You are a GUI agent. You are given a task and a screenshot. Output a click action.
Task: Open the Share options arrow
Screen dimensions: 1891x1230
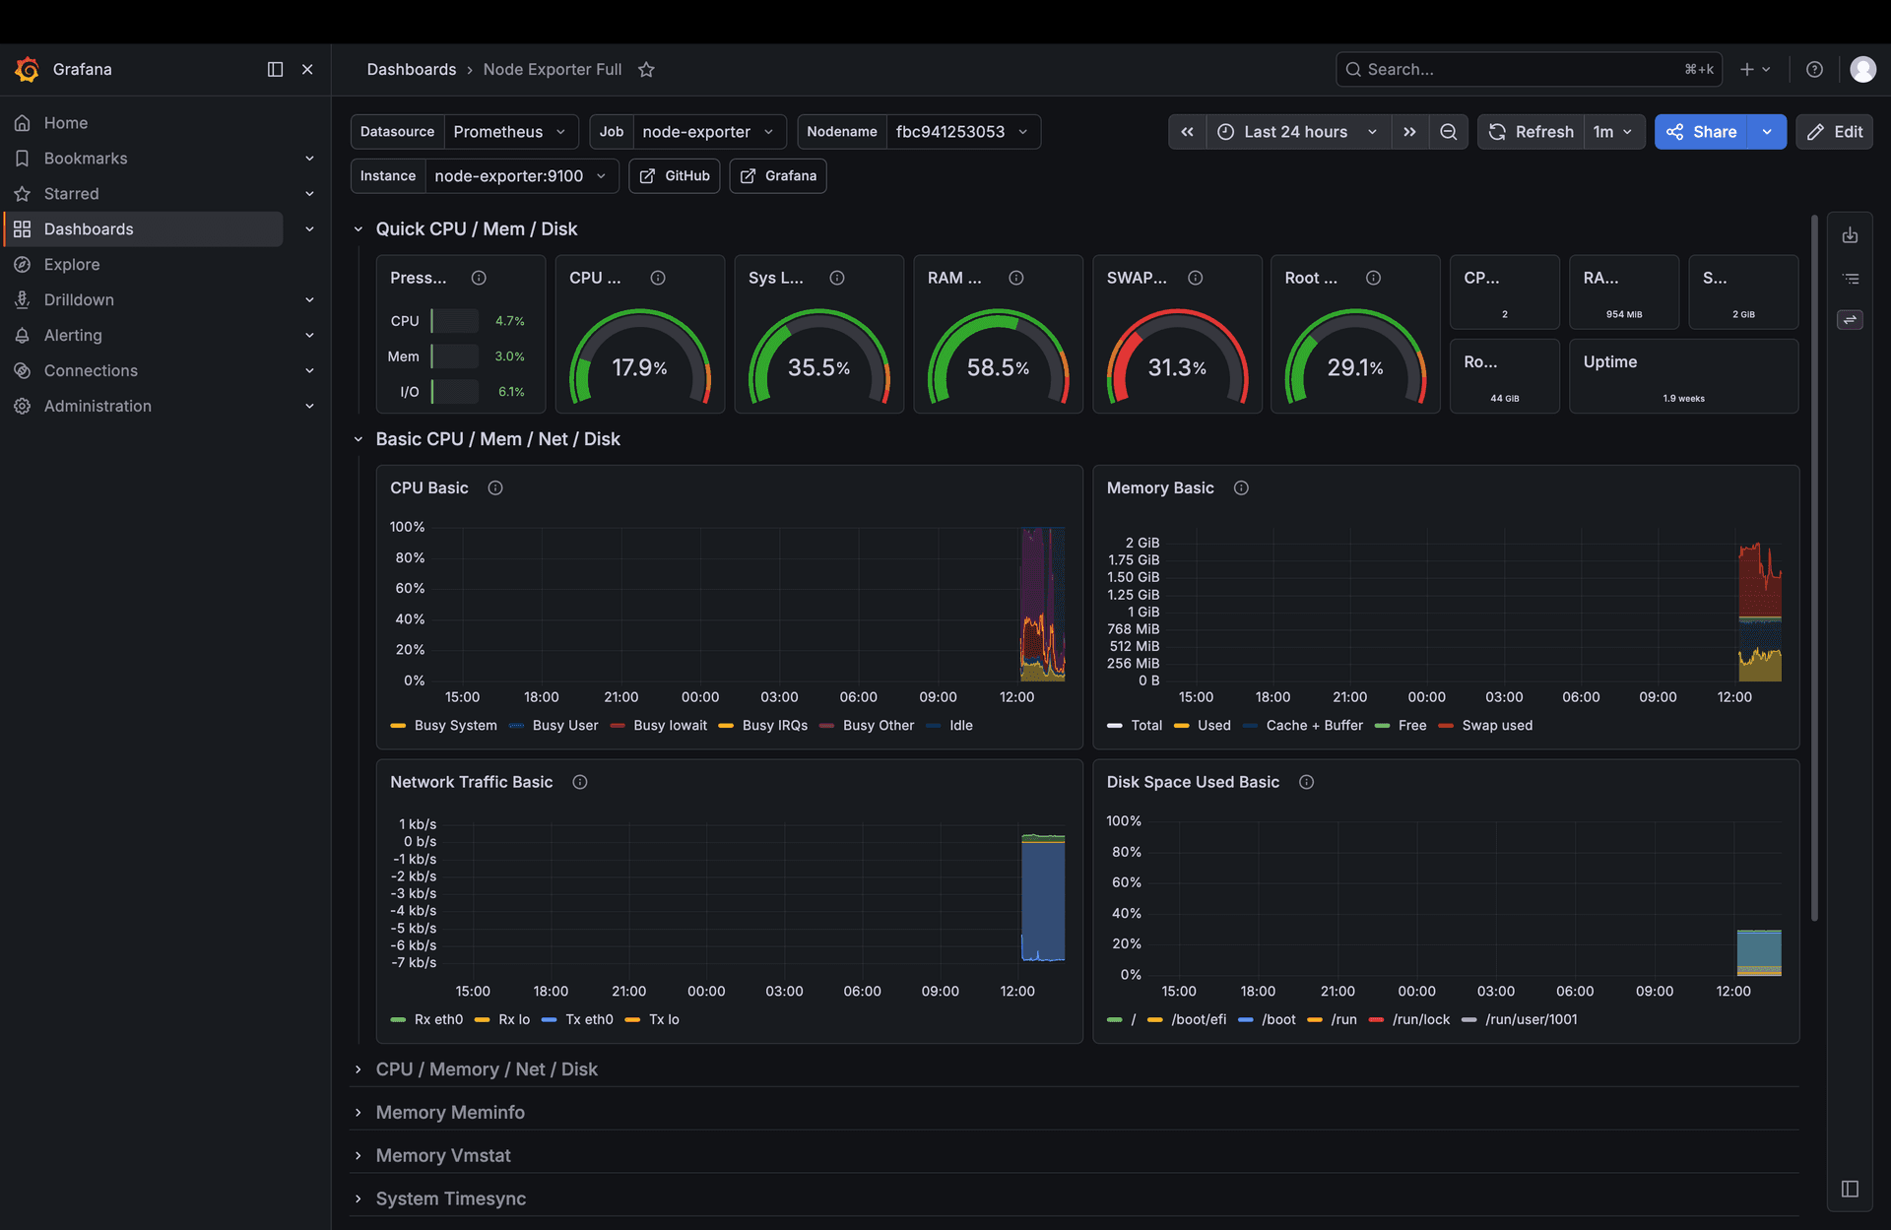pos(1767,132)
